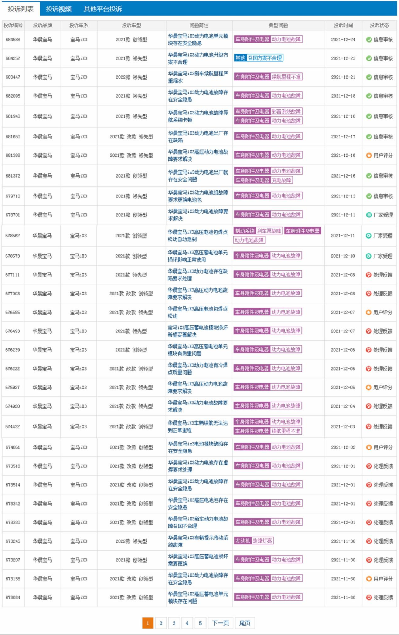The image size is (399, 635).
Task: Click orange 用户评分 icon in row 674061
Action: (x=369, y=447)
